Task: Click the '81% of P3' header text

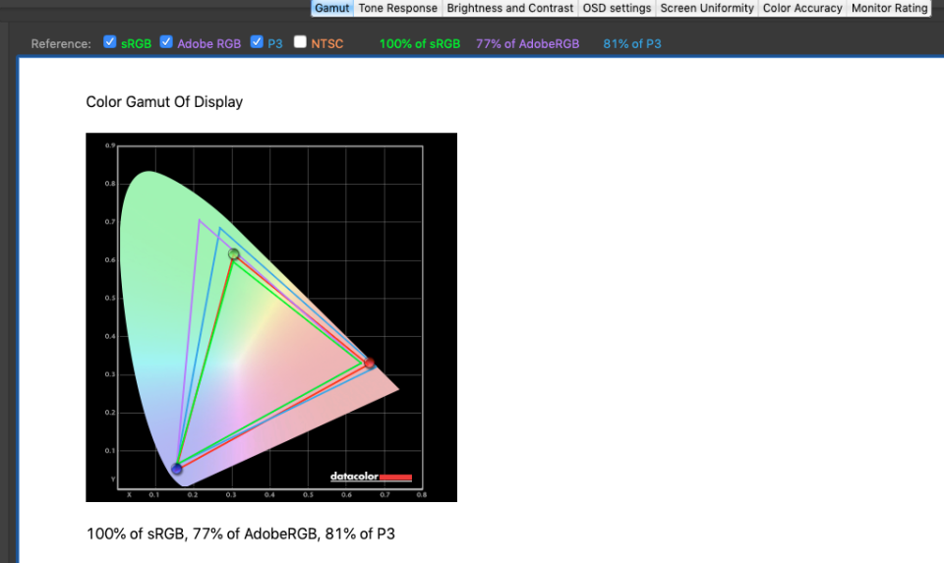Action: pyautogui.click(x=632, y=44)
